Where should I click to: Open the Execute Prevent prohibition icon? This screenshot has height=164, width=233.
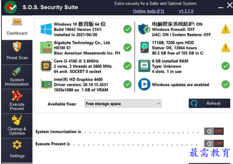(17, 96)
